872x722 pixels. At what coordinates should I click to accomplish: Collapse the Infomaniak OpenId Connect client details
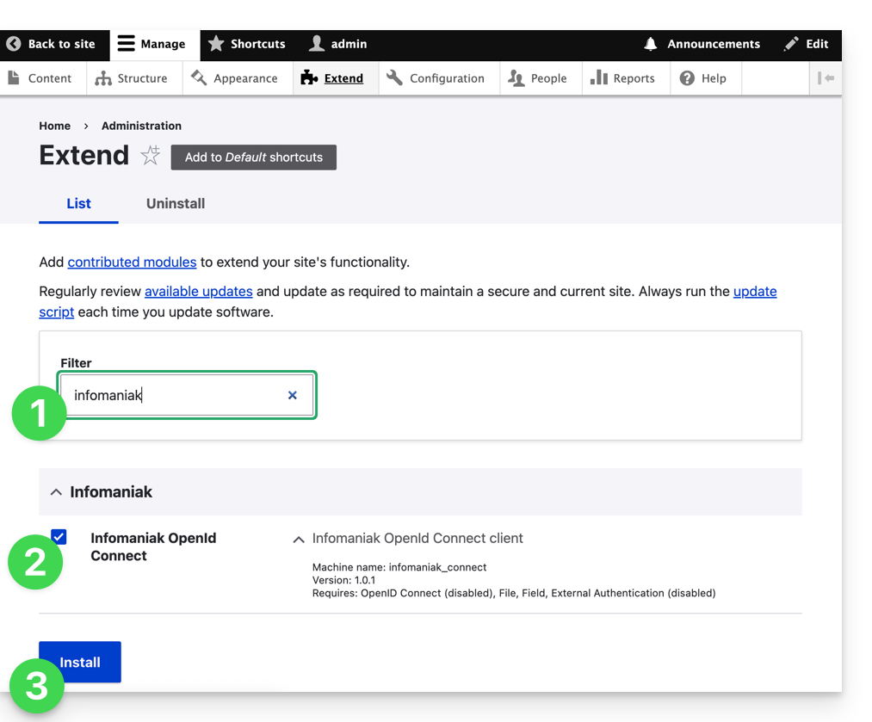coord(299,540)
